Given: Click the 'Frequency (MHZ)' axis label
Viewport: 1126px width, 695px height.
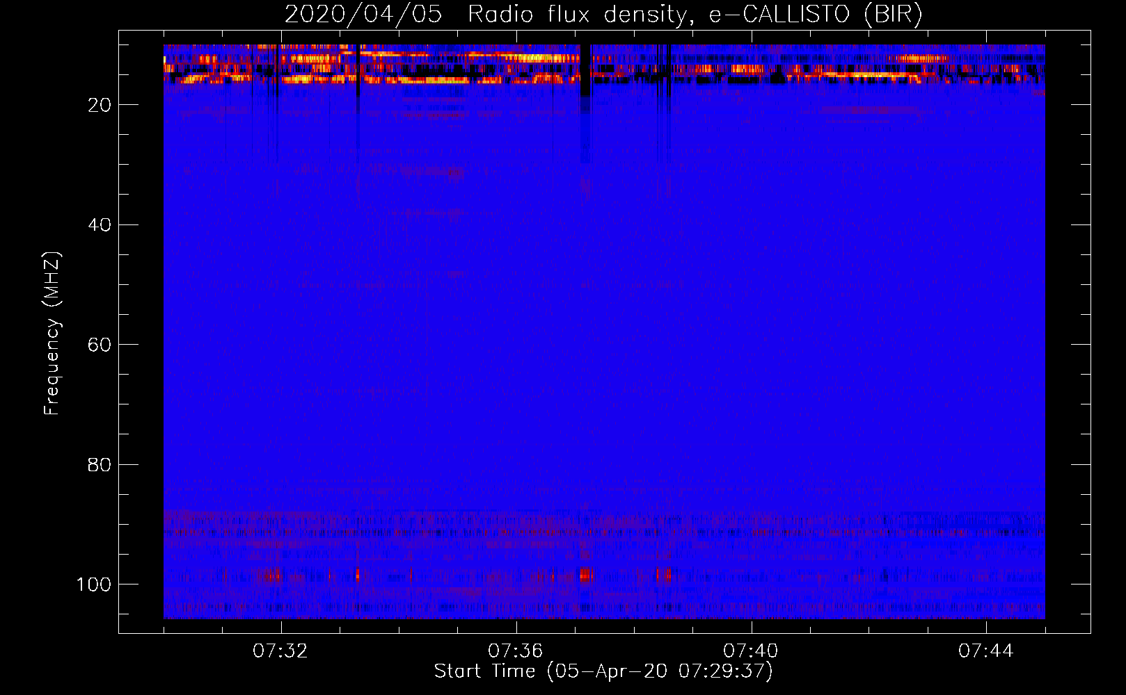Looking at the screenshot, I should coord(52,334).
